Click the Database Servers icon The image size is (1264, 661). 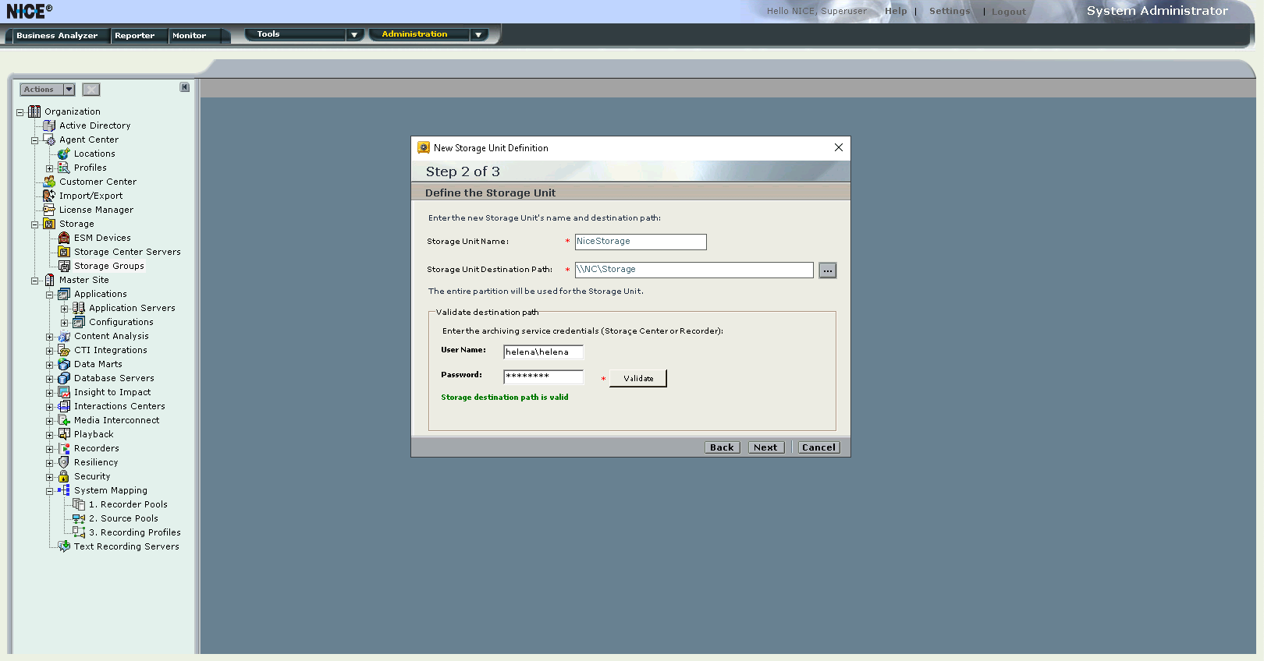64,378
